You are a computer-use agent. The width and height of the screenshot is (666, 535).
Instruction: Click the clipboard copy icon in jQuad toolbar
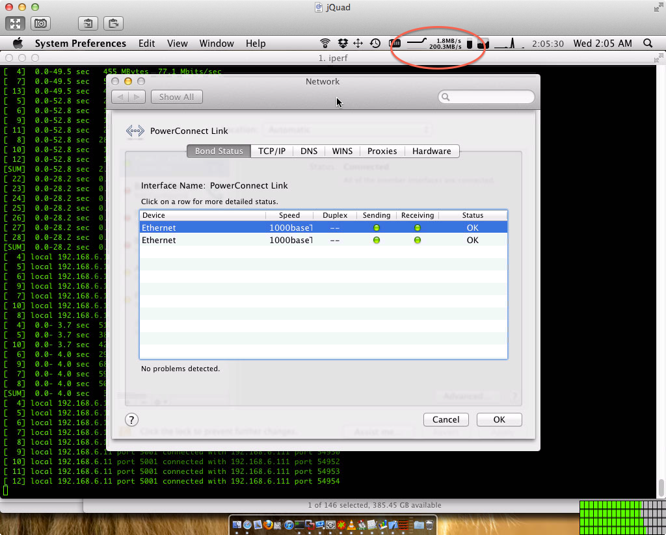[88, 23]
